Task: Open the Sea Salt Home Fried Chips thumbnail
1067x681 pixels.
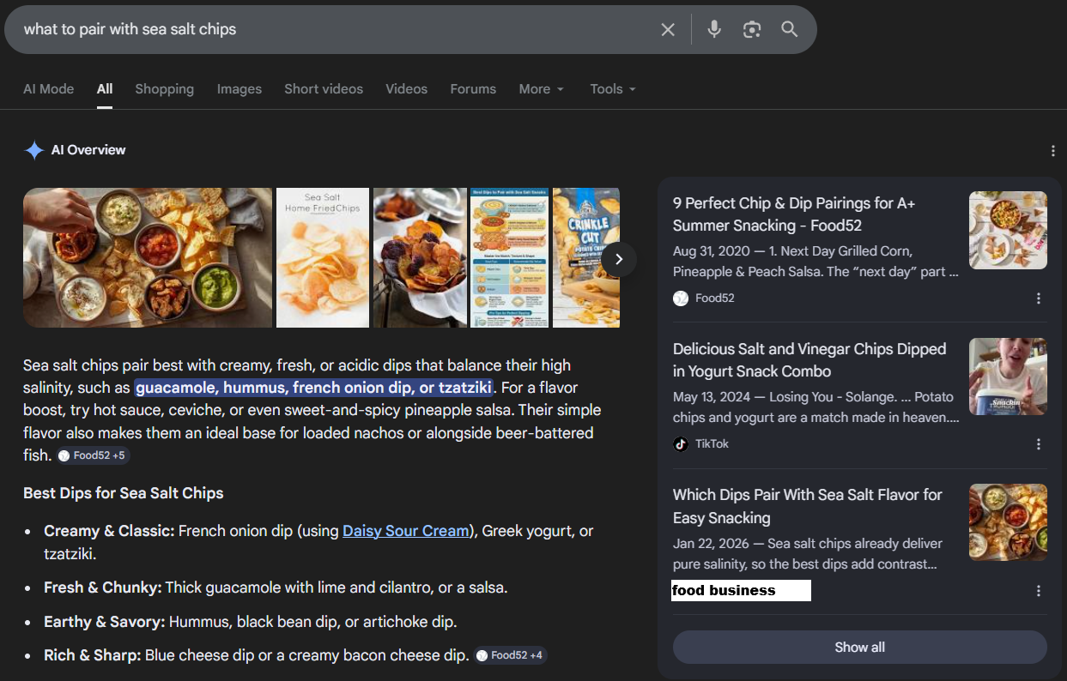Action: 323,257
